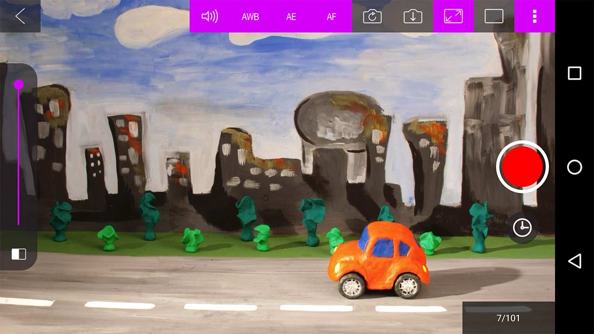Image resolution: width=594 pixels, height=334 pixels.
Task: Click the frame progress bar above the counter
Action: point(498,308)
